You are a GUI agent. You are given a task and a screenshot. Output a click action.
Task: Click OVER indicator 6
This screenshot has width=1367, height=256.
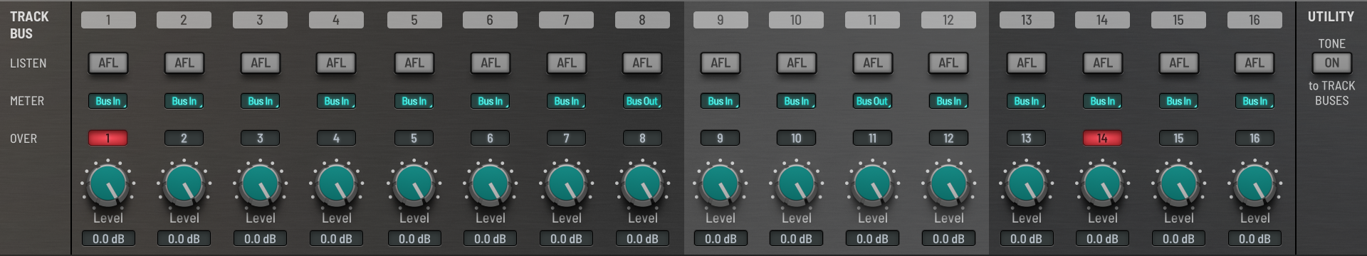click(x=491, y=138)
